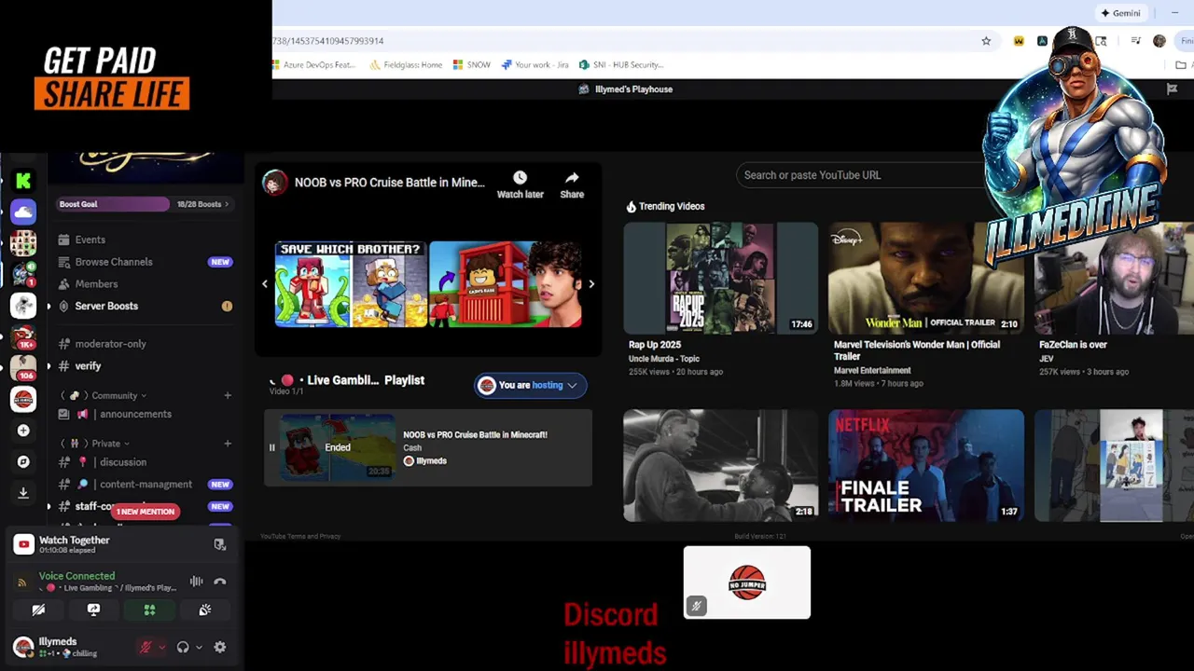The height and width of the screenshot is (671, 1194).
Task: Click the Gemini button in Chrome
Action: (x=1120, y=13)
